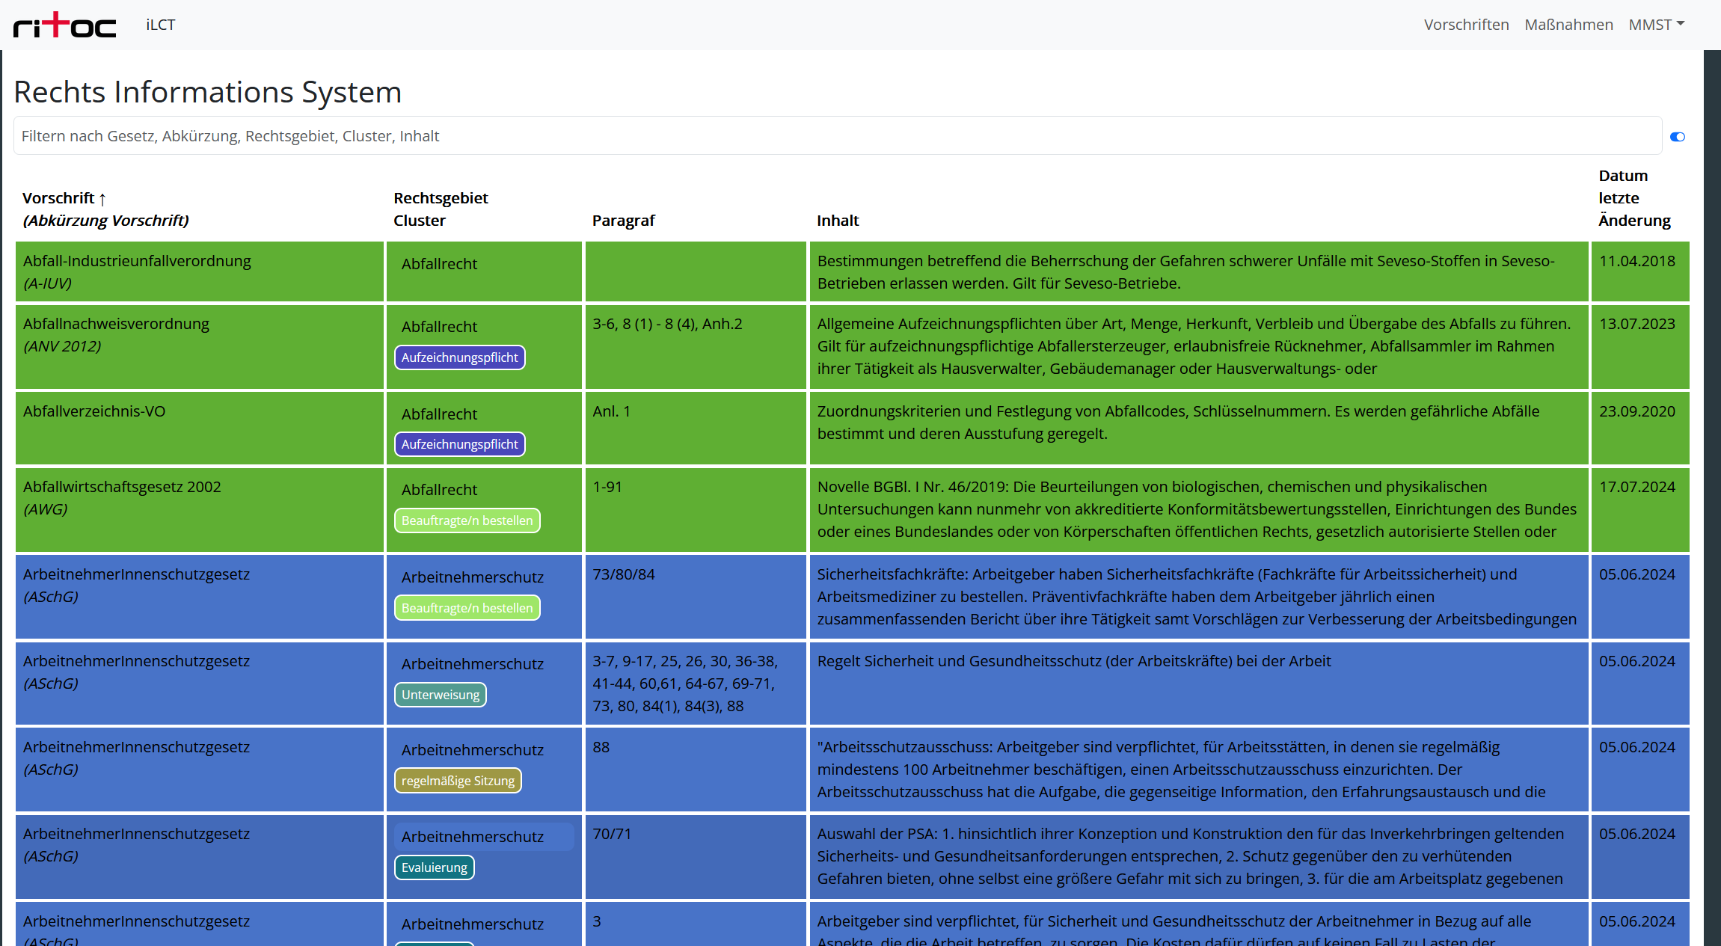Open the Maßnahmen menu item
1721x946 pixels.
click(x=1568, y=25)
